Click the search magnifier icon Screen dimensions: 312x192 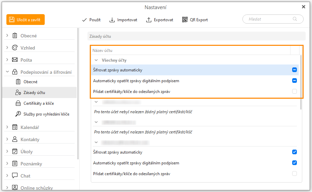[295, 19]
